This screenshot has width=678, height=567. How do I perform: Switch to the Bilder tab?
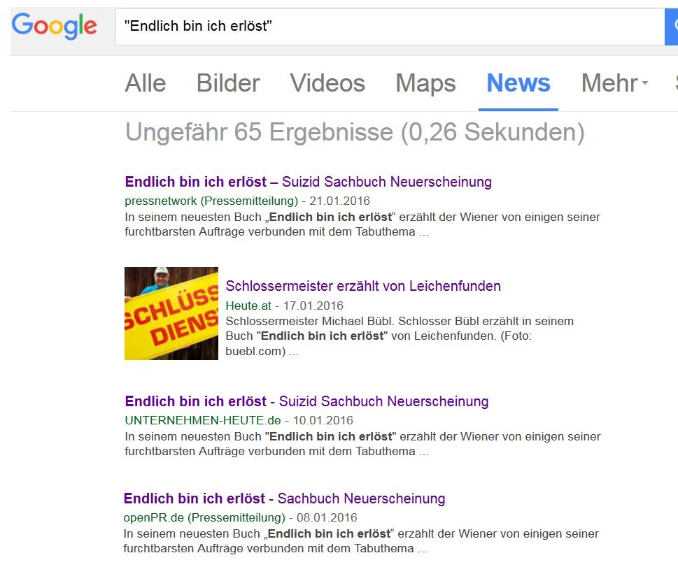(228, 83)
